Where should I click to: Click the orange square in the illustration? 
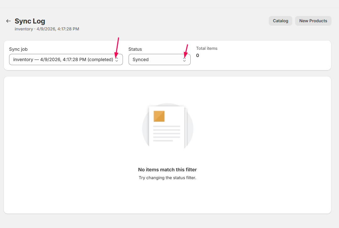159,116
